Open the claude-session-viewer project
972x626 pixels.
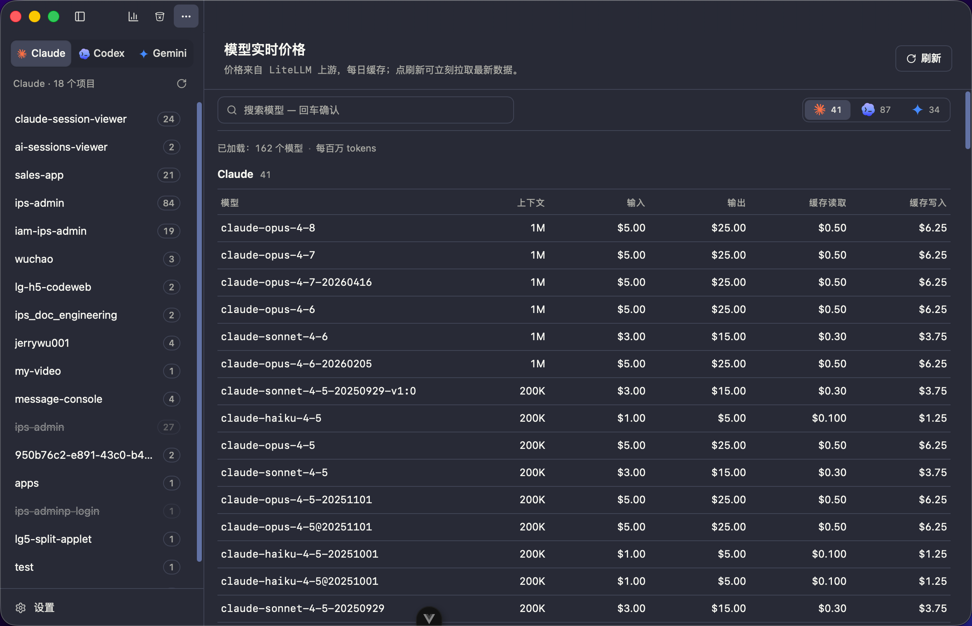pyautogui.click(x=98, y=119)
